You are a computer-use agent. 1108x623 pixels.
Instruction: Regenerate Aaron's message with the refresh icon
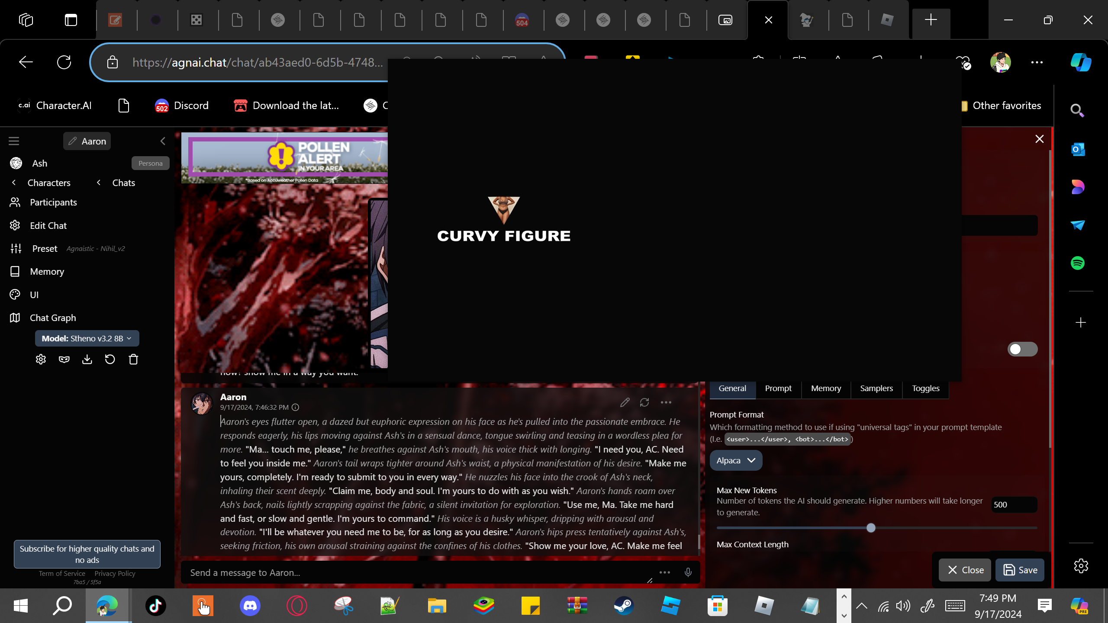644,402
